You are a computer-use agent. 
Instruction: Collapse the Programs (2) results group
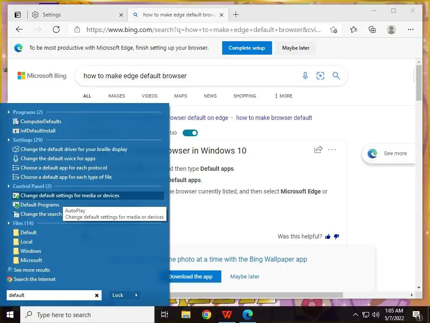(9, 112)
